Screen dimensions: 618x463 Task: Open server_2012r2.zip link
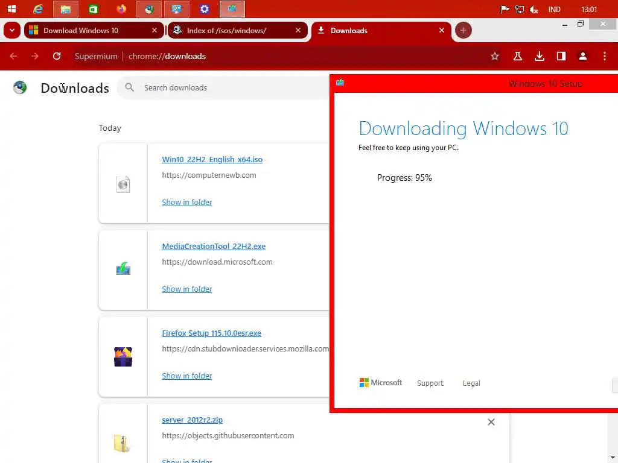point(192,420)
